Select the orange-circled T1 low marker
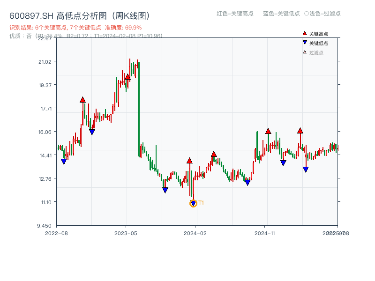Screen dimensions: 375x281 [193, 203]
